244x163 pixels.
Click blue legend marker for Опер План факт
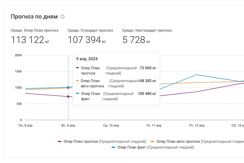tap(113, 147)
